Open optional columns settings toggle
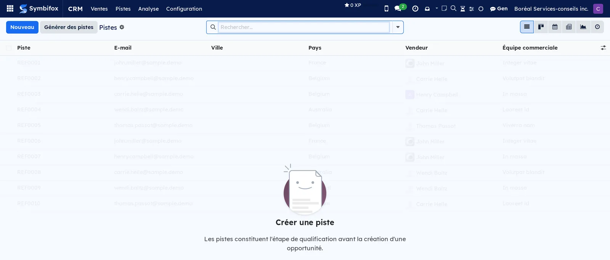This screenshot has width=610, height=260. click(603, 48)
